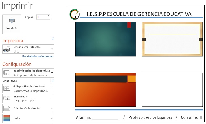Increase copies with the up arrow

coord(48,16)
